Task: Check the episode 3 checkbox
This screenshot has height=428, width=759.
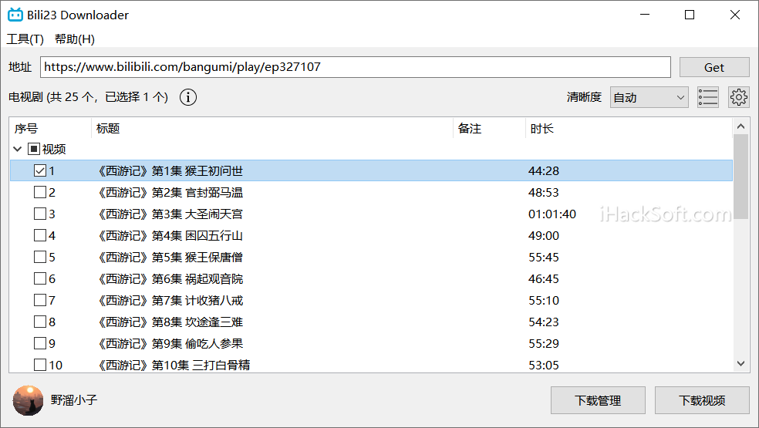Action: pyautogui.click(x=40, y=214)
